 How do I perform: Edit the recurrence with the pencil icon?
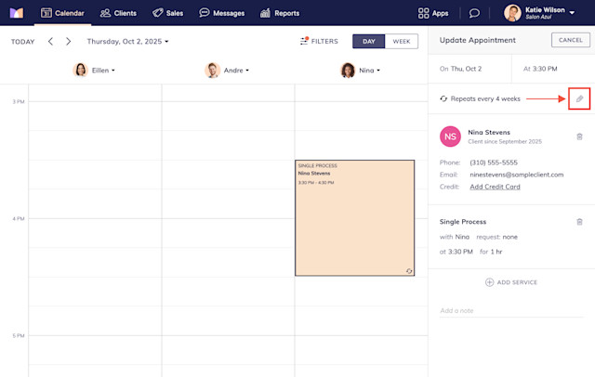pos(579,98)
